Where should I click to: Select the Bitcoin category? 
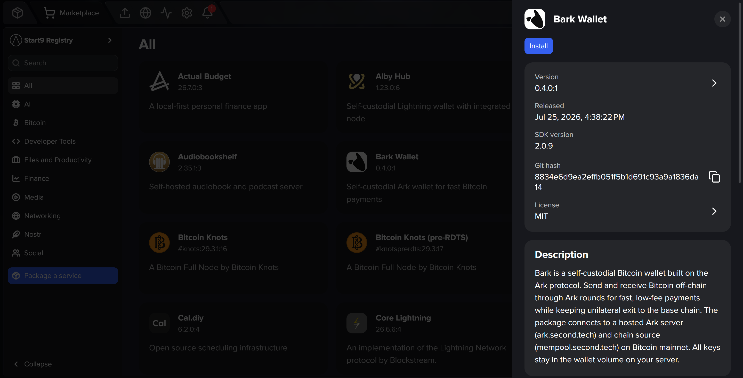63,123
